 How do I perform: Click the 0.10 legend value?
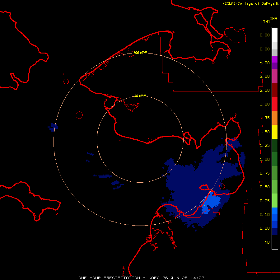coord(265,215)
